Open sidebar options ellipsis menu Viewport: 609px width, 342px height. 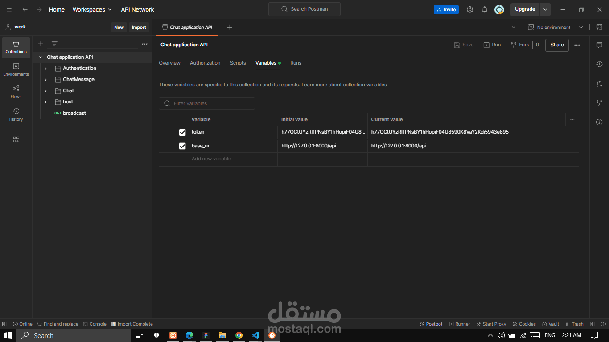click(144, 44)
